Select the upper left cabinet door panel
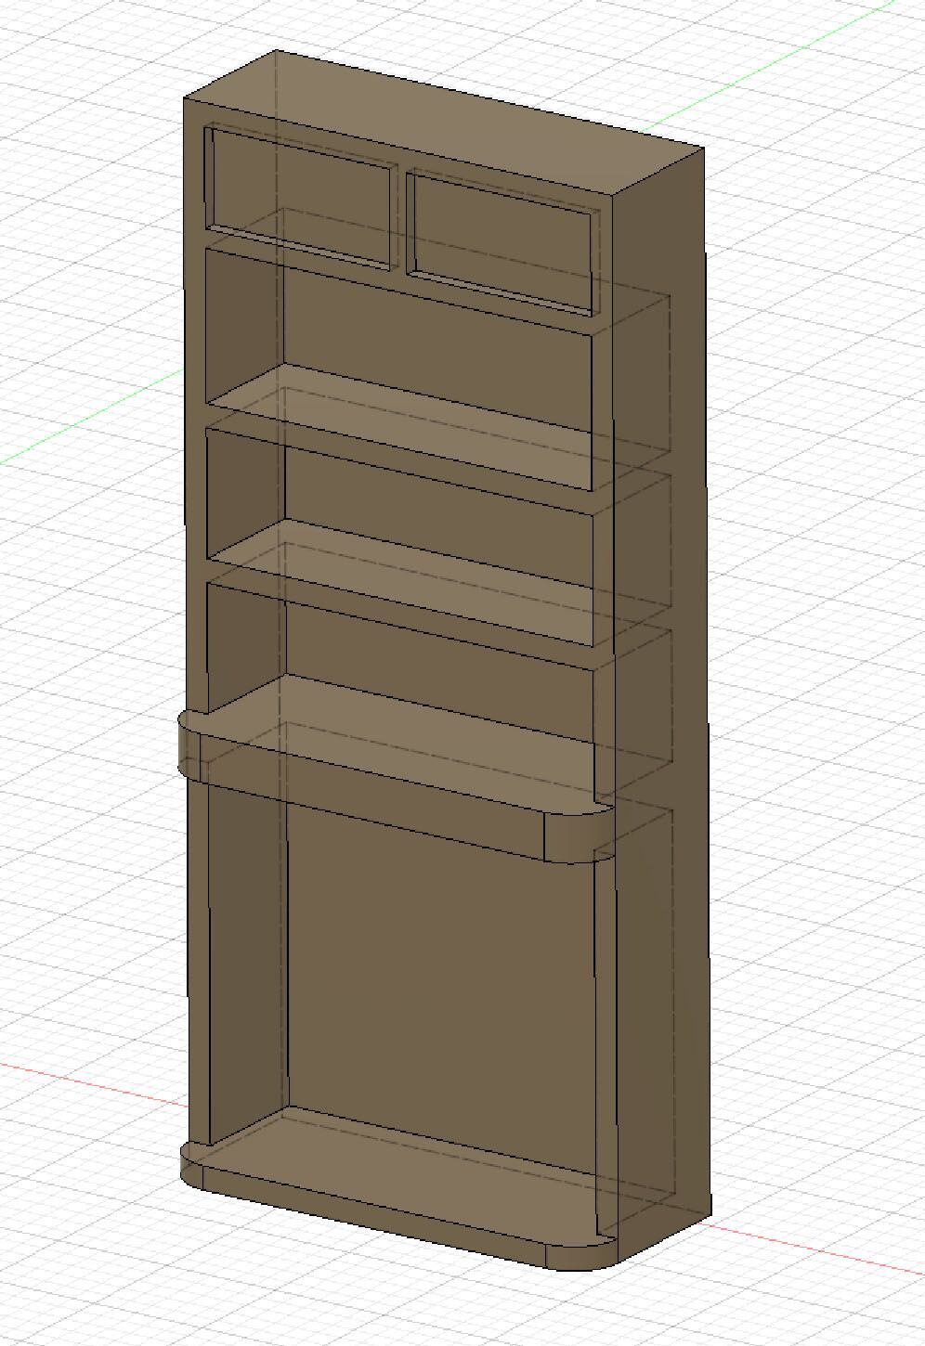The width and height of the screenshot is (925, 1346). point(302,198)
